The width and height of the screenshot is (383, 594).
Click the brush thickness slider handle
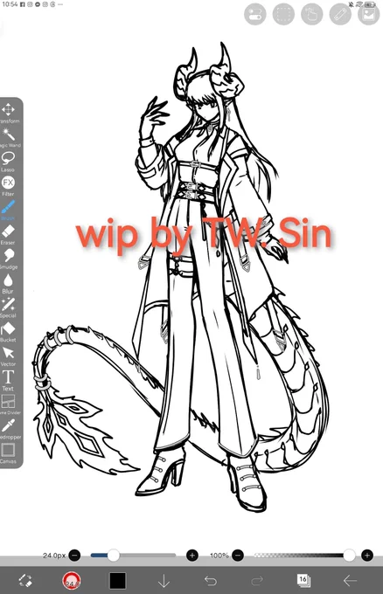113,556
